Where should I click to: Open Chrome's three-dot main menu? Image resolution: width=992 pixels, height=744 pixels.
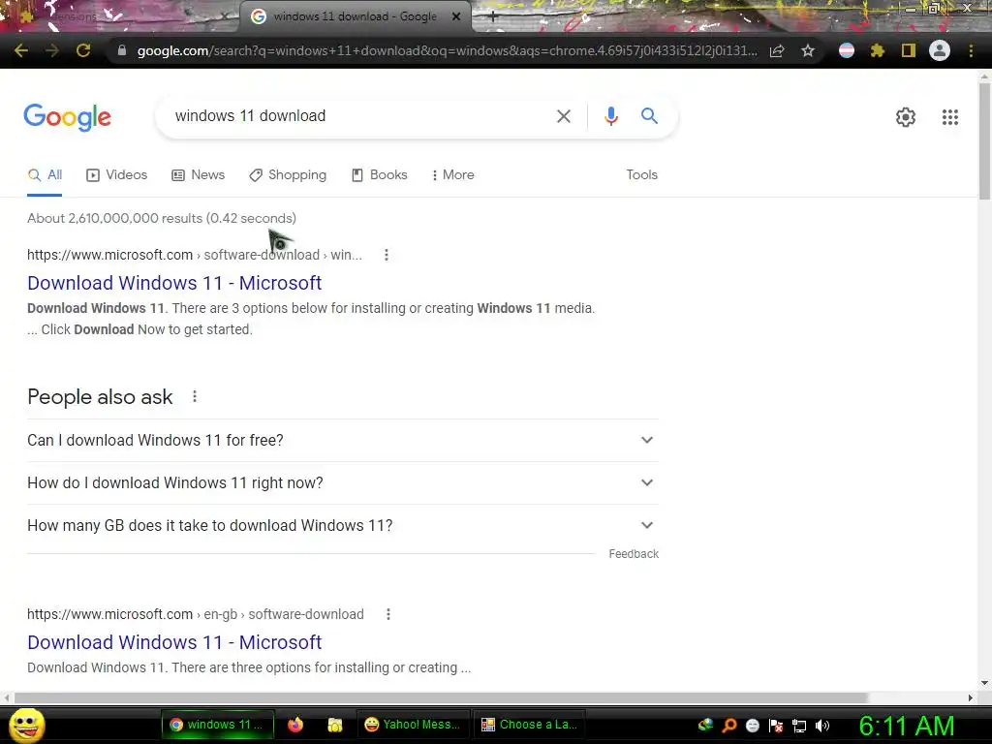point(971,50)
